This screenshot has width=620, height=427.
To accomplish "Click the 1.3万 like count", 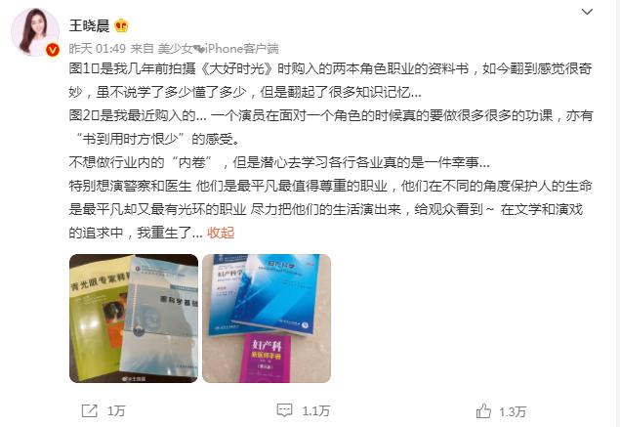I will (x=513, y=412).
